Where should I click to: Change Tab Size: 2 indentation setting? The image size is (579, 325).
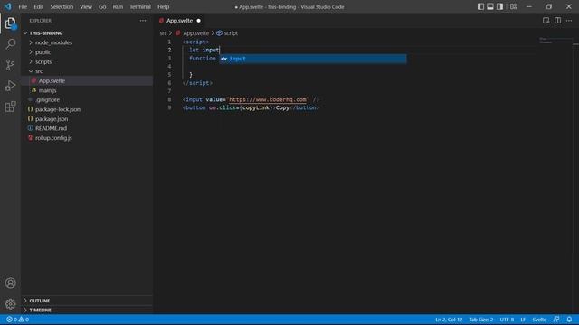[480, 320]
